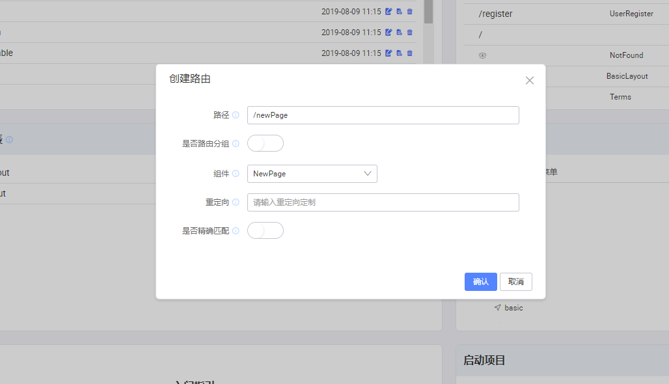Screen dimensions: 669x384
Task: Click the trash delete icon in the top row
Action: pyautogui.click(x=409, y=11)
